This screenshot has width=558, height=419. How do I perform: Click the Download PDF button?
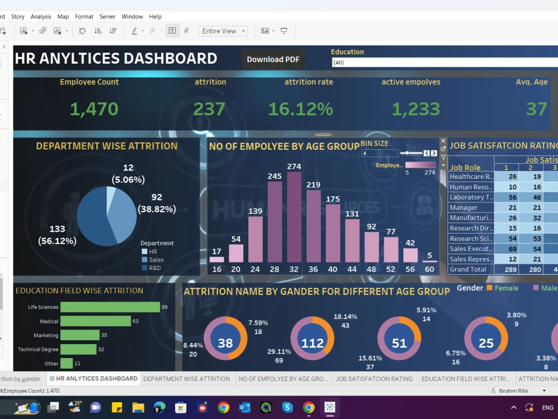(273, 59)
